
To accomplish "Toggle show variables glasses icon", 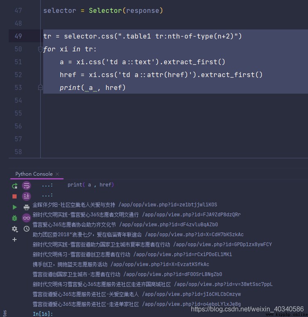I will click(x=27, y=218).
